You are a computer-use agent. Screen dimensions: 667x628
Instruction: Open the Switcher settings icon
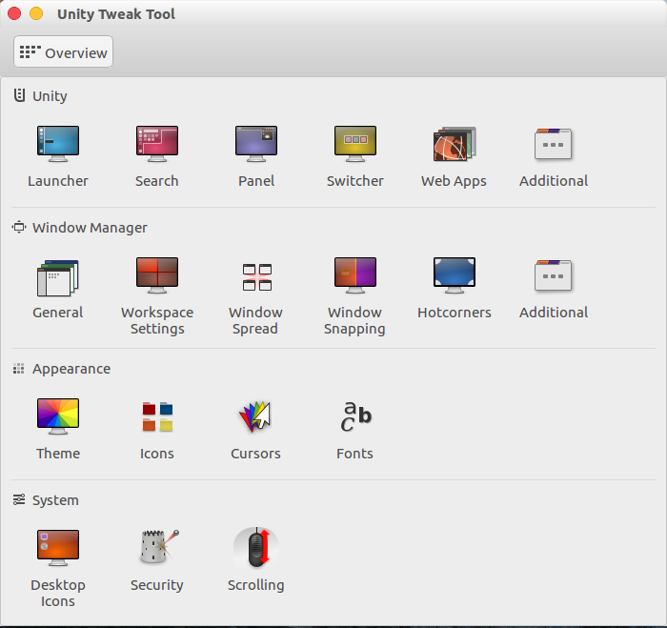(355, 144)
